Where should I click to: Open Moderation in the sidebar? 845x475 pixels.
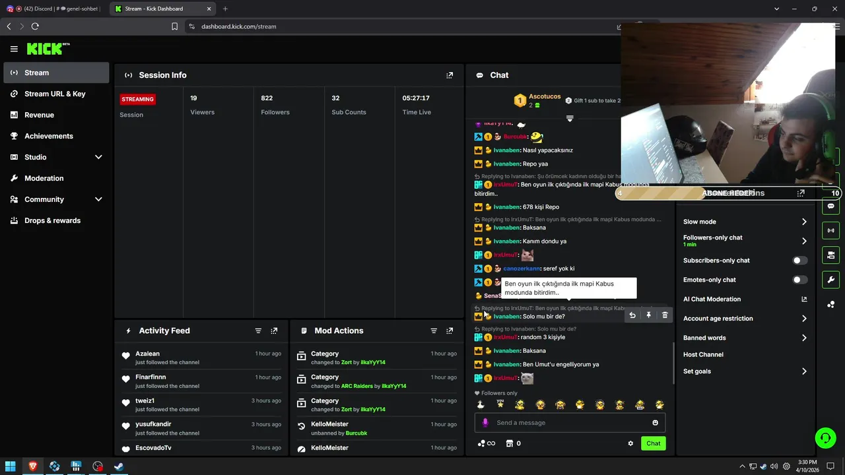56,178
